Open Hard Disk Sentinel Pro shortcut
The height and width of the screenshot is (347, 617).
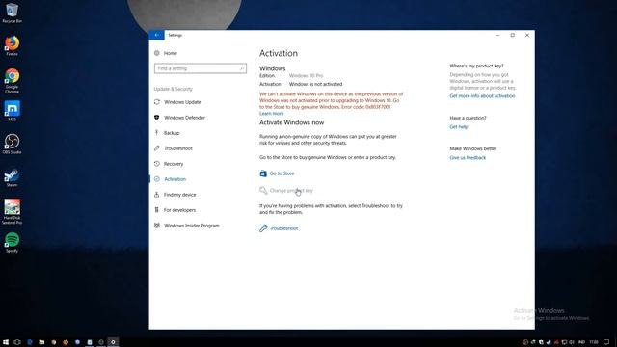coord(13,212)
